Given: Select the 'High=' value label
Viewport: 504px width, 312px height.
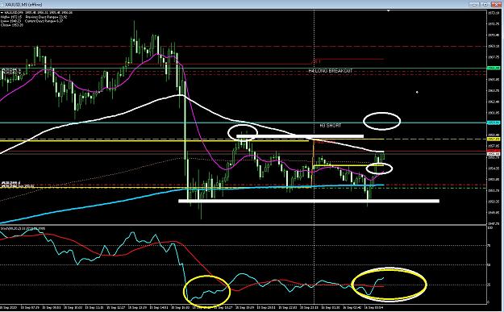Looking at the screenshot, I should coord(11,17).
